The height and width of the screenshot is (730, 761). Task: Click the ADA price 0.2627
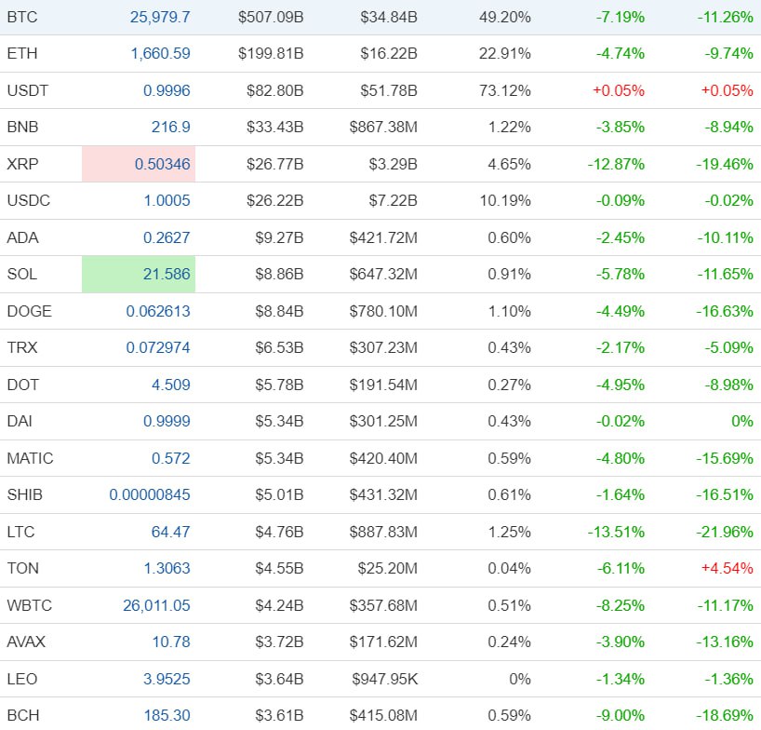(x=167, y=238)
